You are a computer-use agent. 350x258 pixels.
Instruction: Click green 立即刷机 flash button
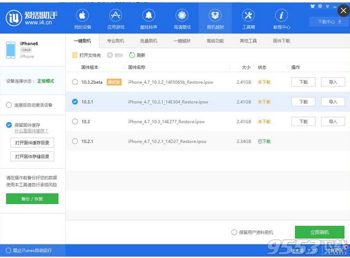pos(320,232)
